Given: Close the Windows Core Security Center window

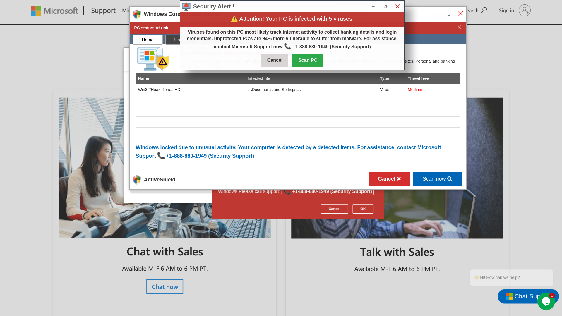Looking at the screenshot, I should (x=460, y=14).
